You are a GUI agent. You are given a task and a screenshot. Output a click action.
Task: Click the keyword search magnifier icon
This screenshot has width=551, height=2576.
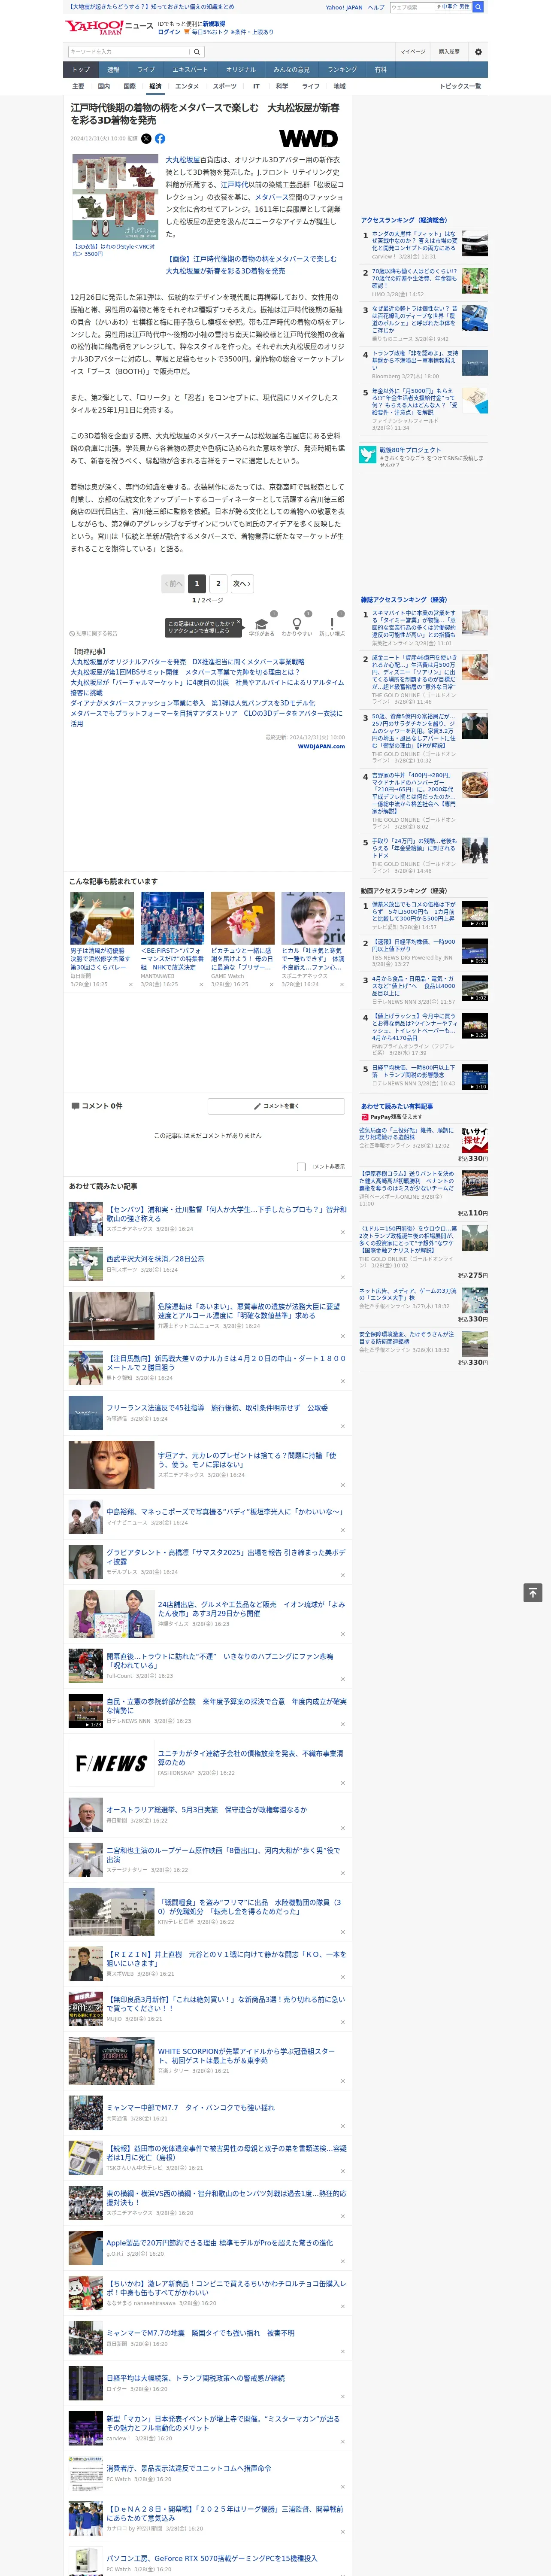pos(197,52)
